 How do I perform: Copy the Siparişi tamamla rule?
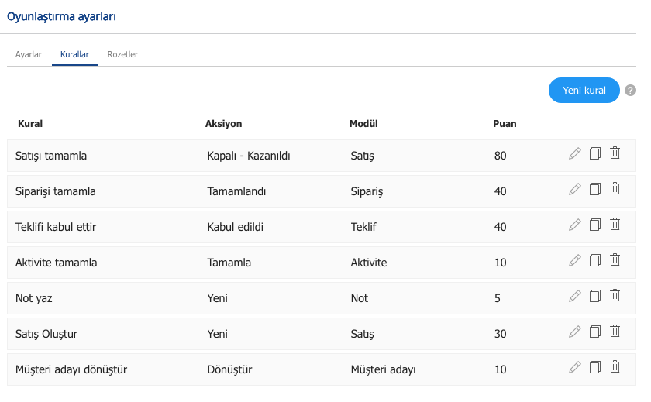coord(595,189)
